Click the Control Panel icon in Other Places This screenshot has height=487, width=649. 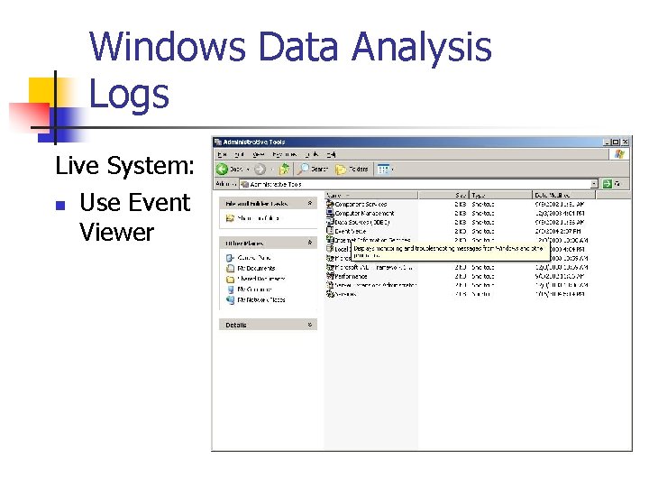pyautogui.click(x=230, y=258)
